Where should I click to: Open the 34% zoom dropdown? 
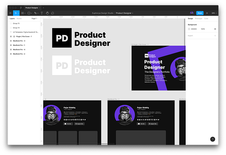[x=214, y=13]
